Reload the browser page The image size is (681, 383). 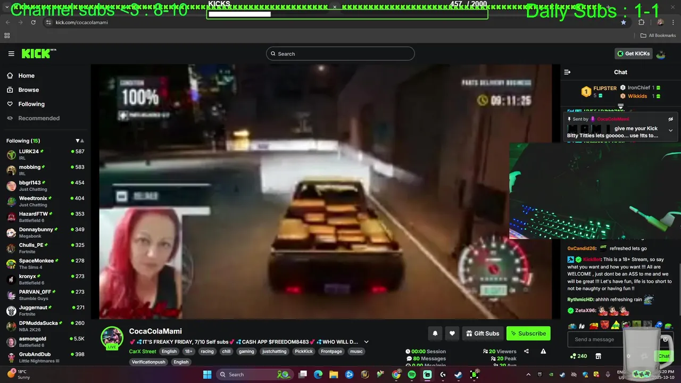click(33, 22)
